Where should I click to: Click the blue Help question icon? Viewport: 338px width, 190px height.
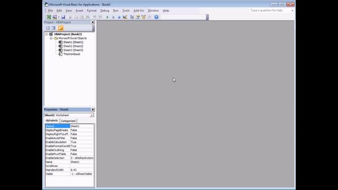click(156, 17)
